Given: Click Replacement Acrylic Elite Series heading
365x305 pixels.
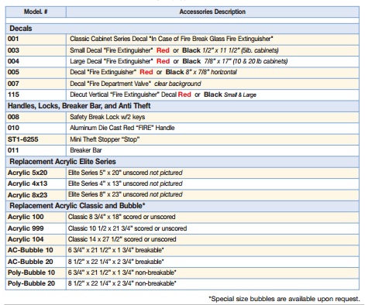Looking at the screenshot, I should (63, 162).
